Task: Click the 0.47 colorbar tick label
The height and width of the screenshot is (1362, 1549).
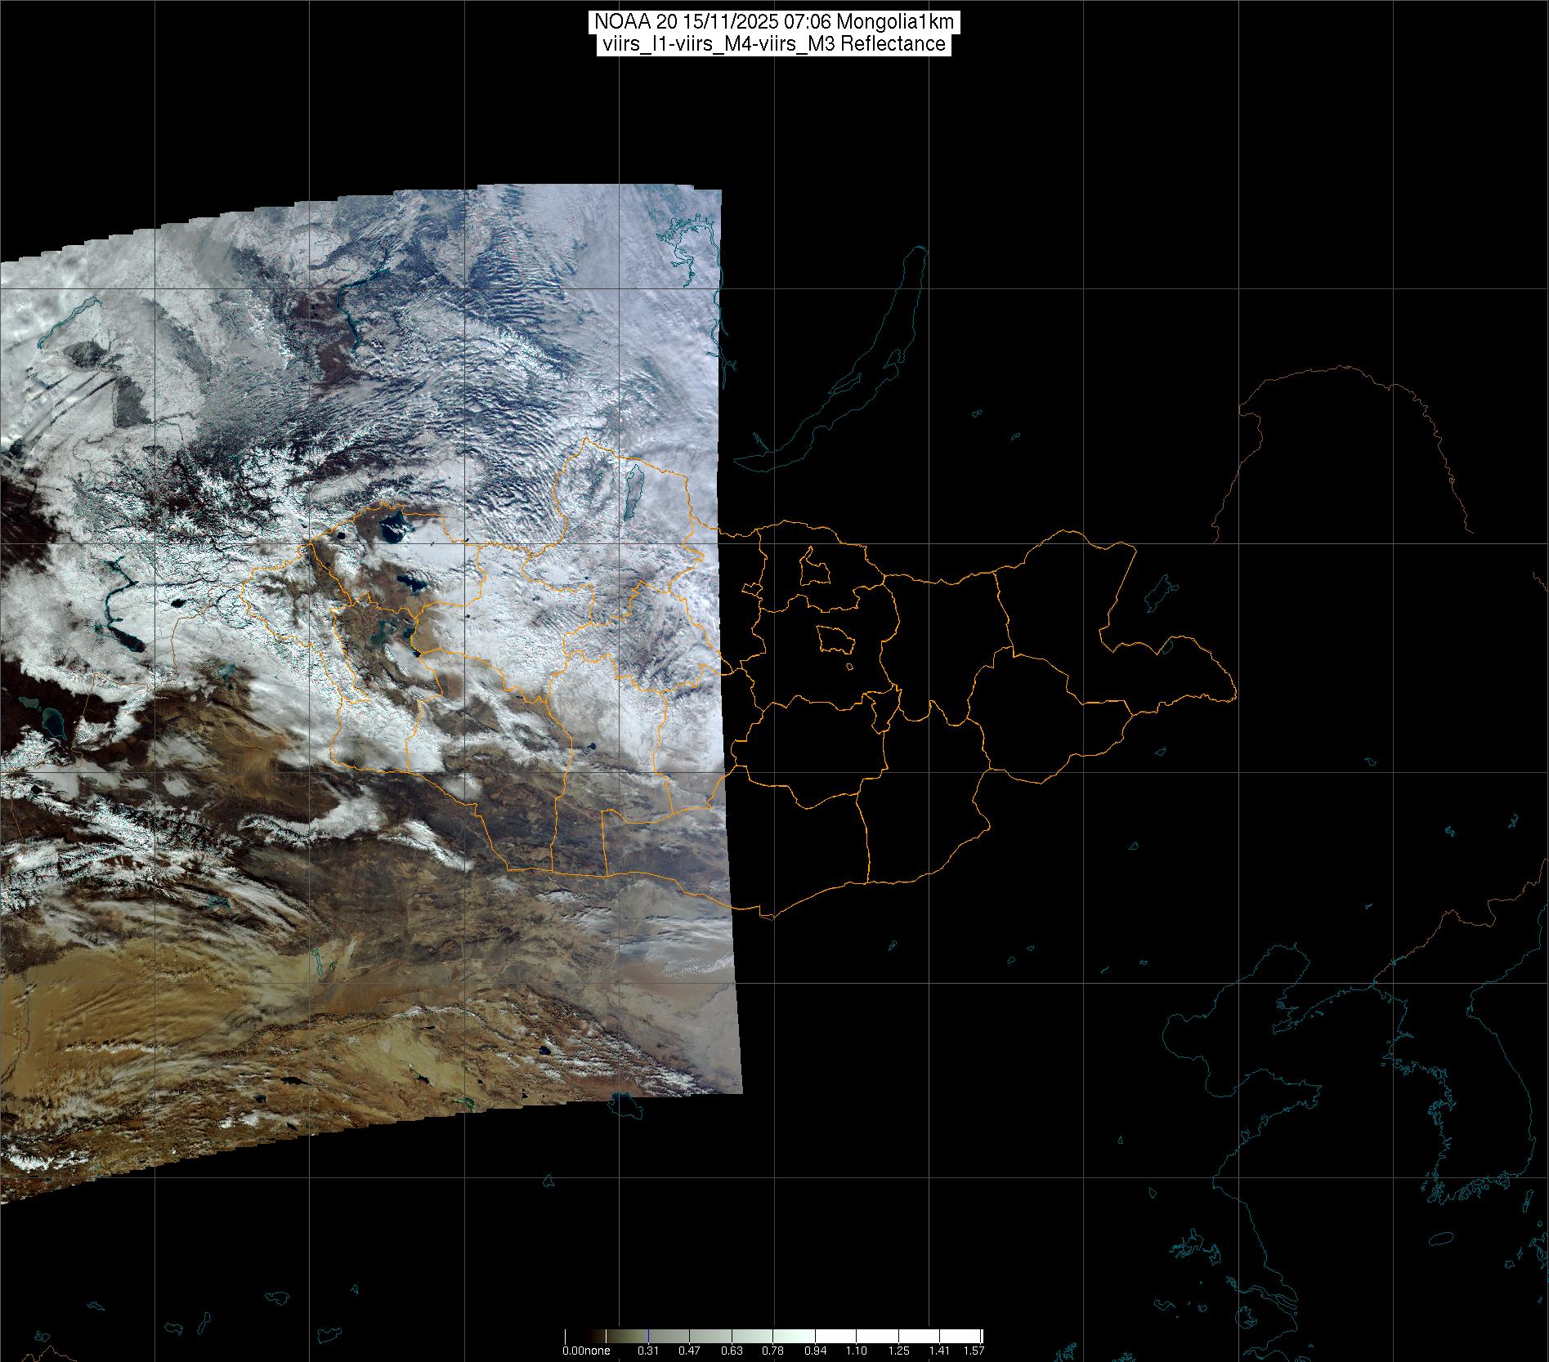Action: (x=690, y=1351)
